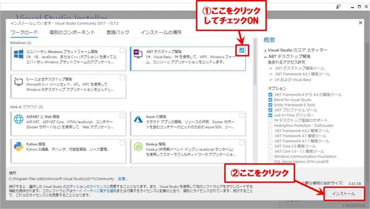Click the Universal Windows Platform icon
The height and width of the screenshot is (209, 370).
pyautogui.click(x=18, y=54)
